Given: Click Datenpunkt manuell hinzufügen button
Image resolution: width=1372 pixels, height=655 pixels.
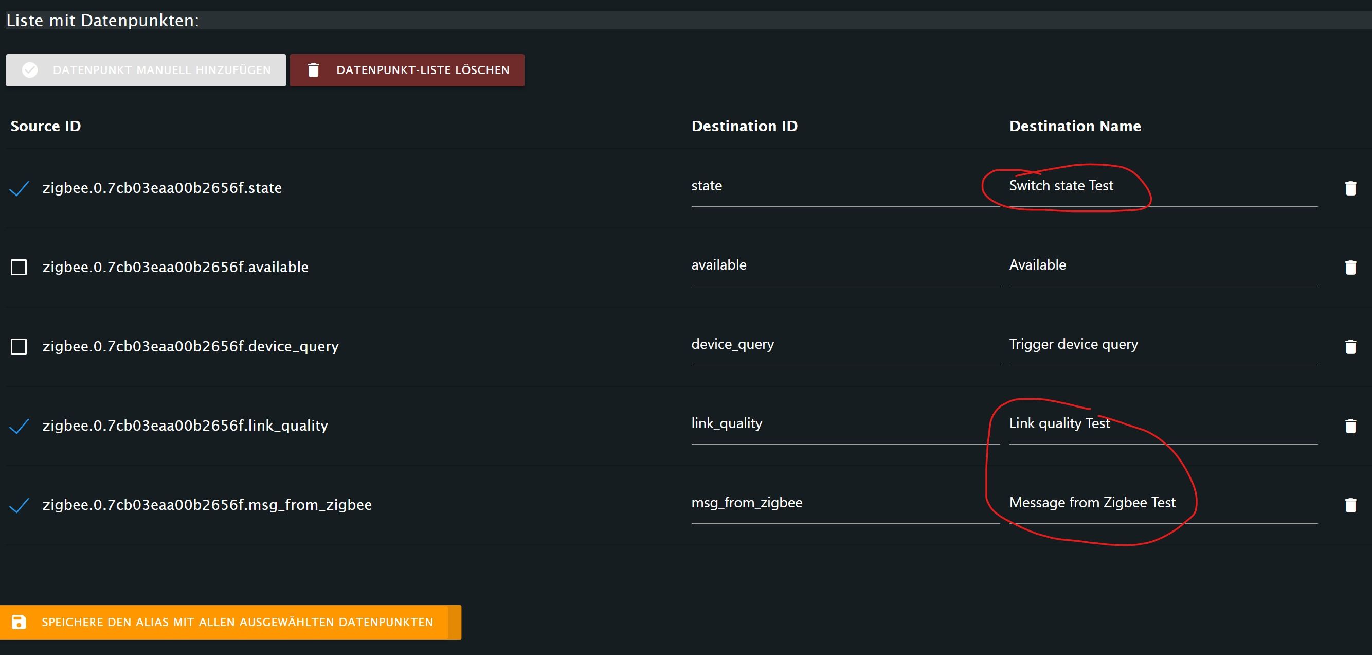Looking at the screenshot, I should click(x=146, y=70).
